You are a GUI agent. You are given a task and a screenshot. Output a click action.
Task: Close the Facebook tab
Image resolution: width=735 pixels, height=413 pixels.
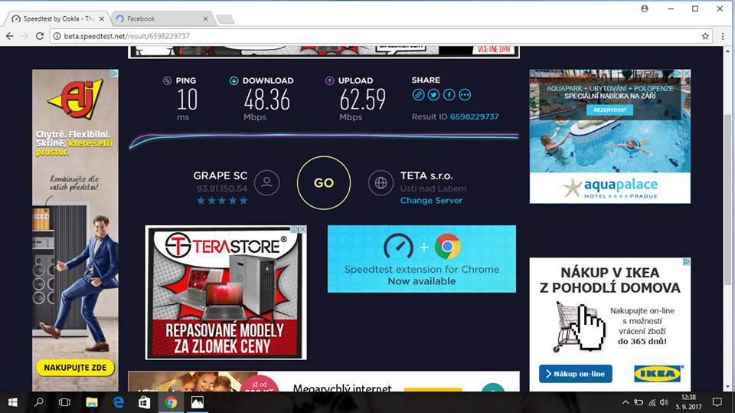tap(205, 18)
